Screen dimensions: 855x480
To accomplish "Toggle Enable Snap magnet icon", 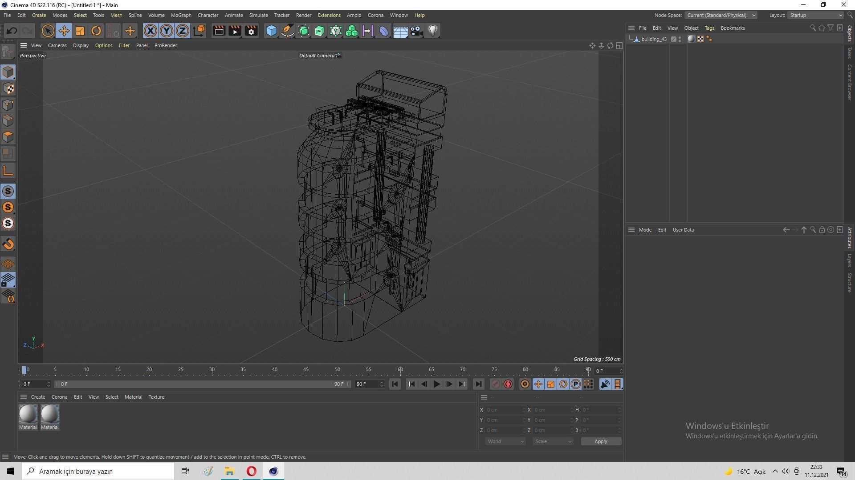I will (8, 244).
